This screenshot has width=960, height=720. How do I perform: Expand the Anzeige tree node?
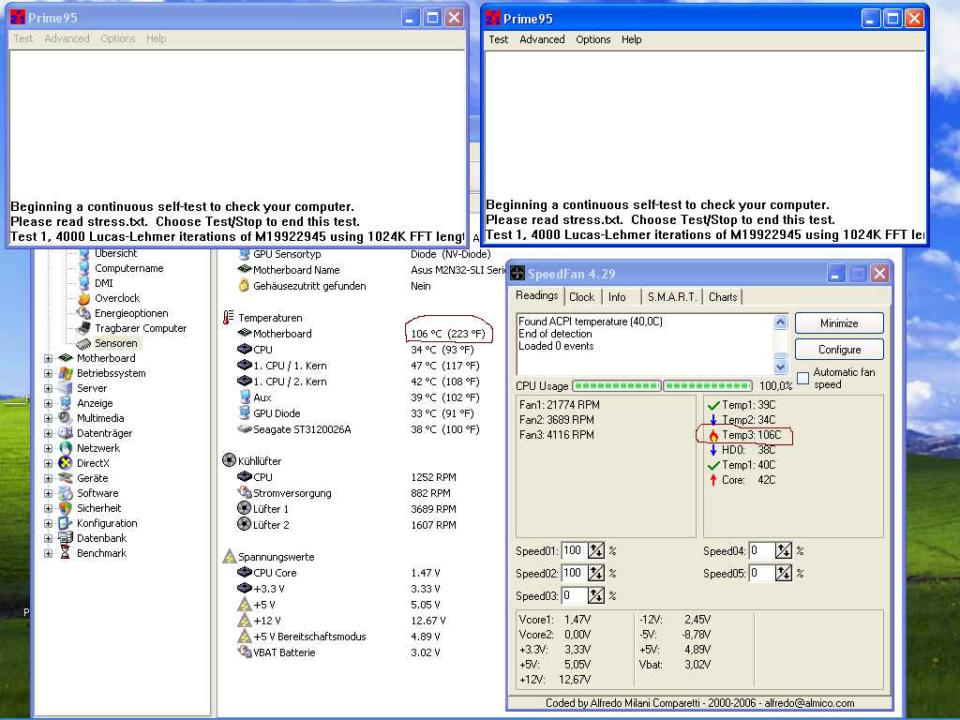coord(48,403)
